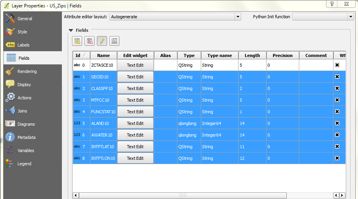Click the Text Edit widget for AWATER10
358x199 pixels.
click(x=135, y=135)
